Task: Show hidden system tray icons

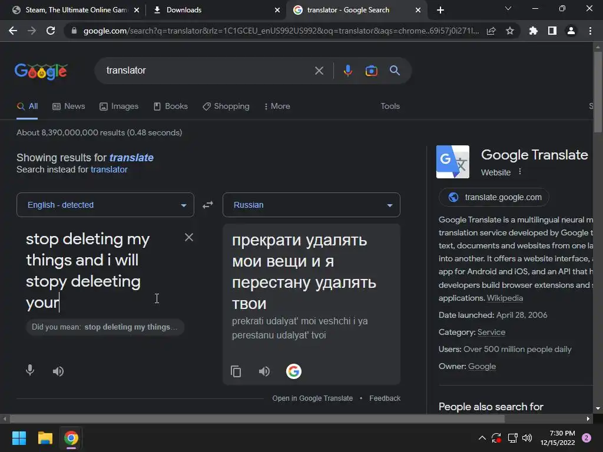Action: click(482, 438)
